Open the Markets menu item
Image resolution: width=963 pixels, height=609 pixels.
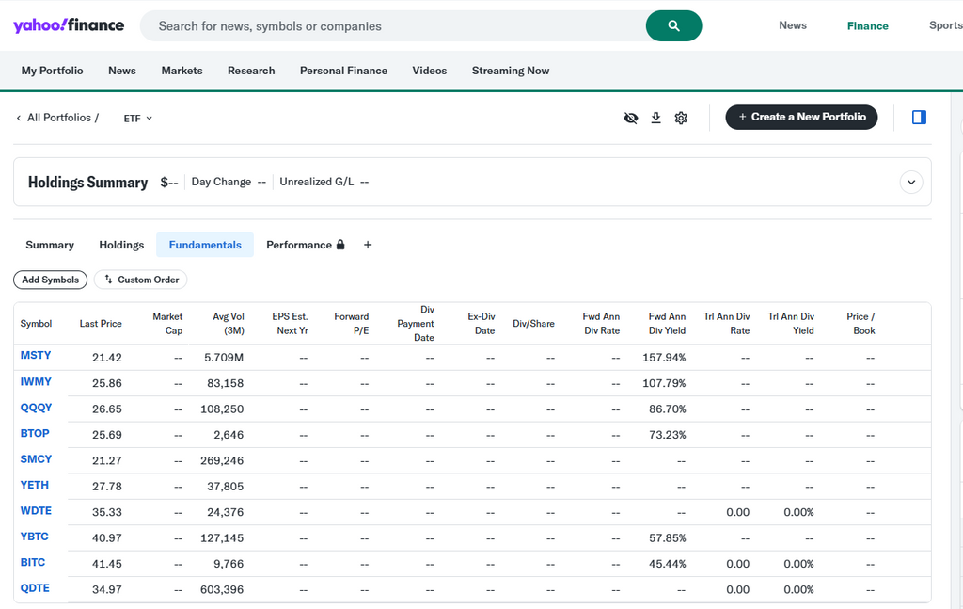coord(182,71)
